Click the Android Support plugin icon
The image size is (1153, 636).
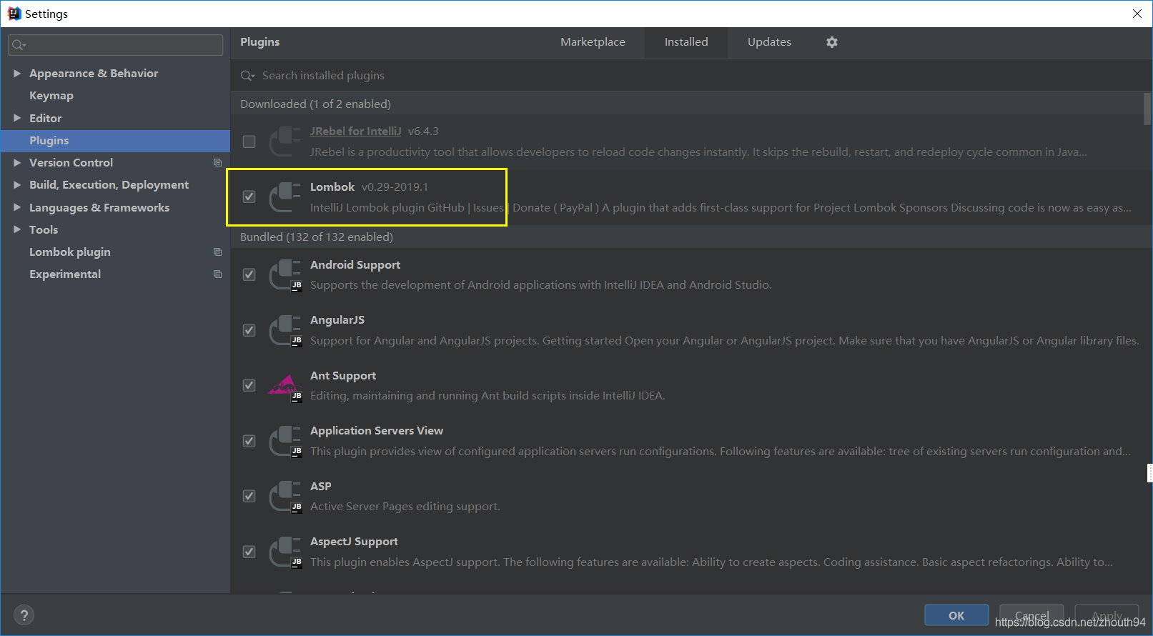tap(285, 274)
